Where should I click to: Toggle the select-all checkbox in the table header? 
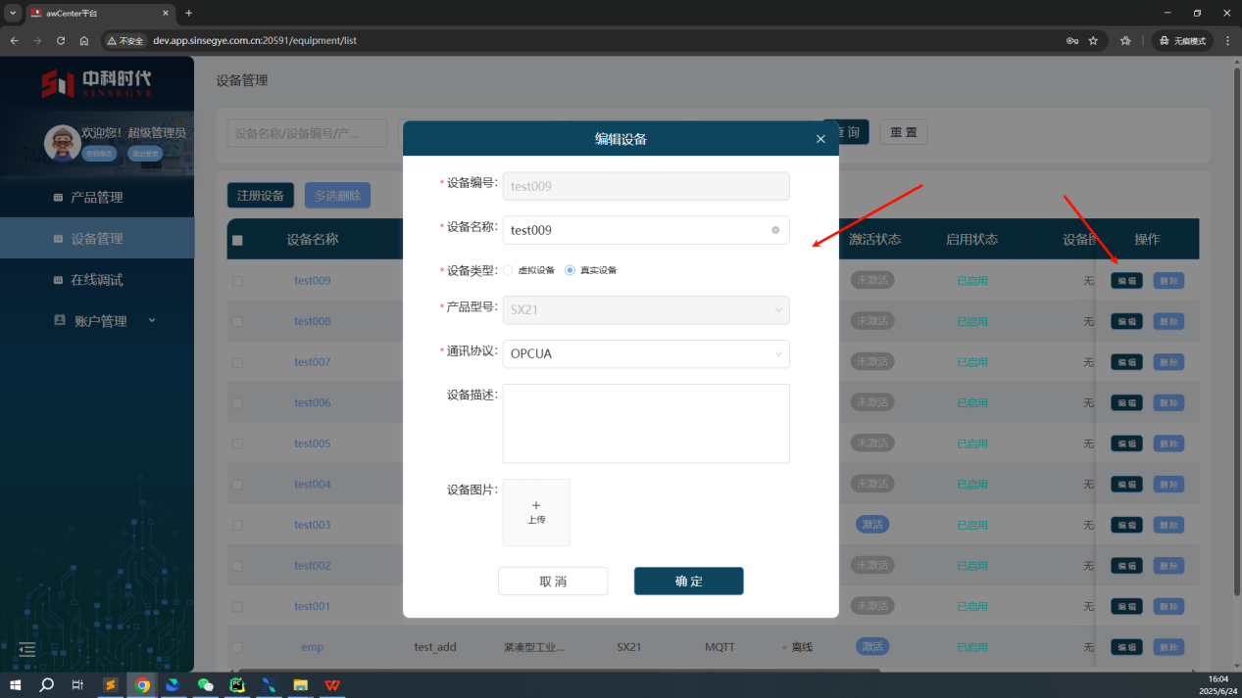click(x=237, y=240)
